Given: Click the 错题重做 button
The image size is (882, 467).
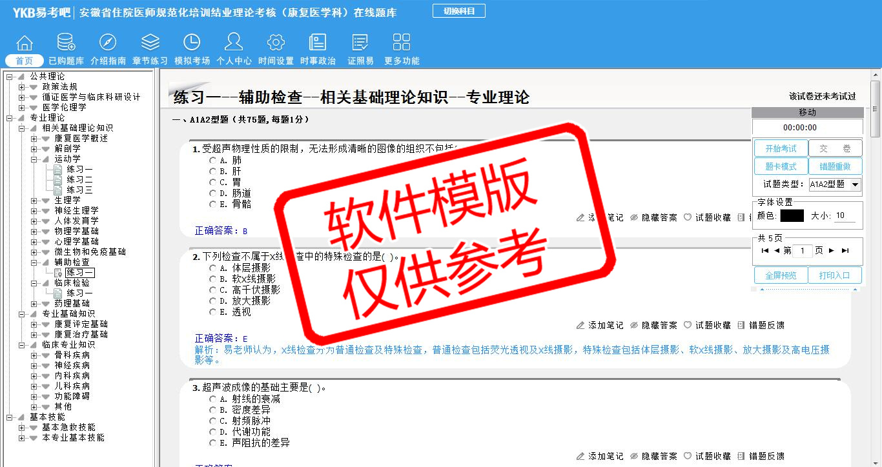Looking at the screenshot, I should click(835, 166).
